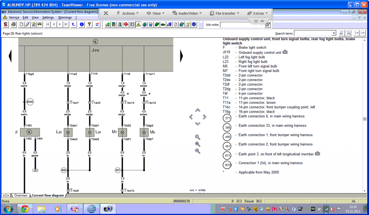Click the car vehicle icon in toolbar
369x215 pixels.
click(x=40, y=25)
